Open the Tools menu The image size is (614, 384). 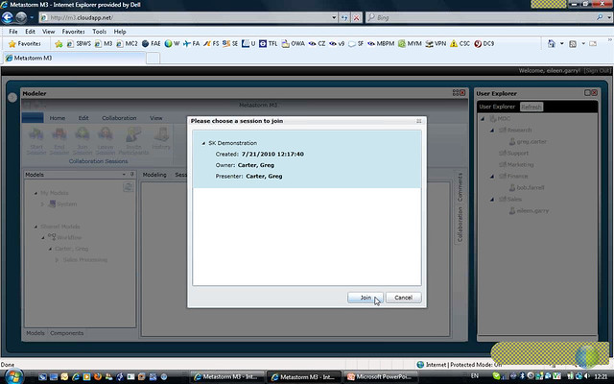pyautogui.click(x=99, y=32)
